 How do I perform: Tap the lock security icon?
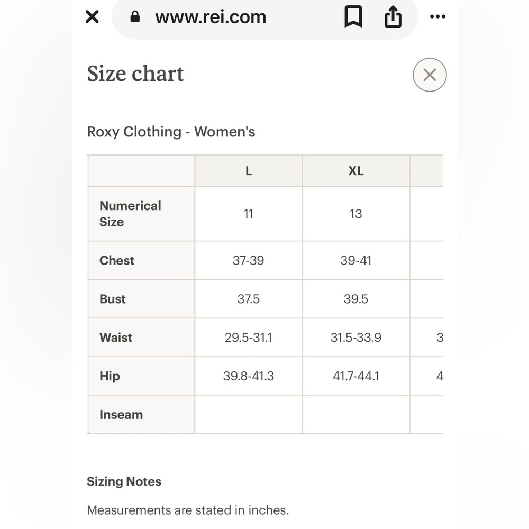[135, 16]
